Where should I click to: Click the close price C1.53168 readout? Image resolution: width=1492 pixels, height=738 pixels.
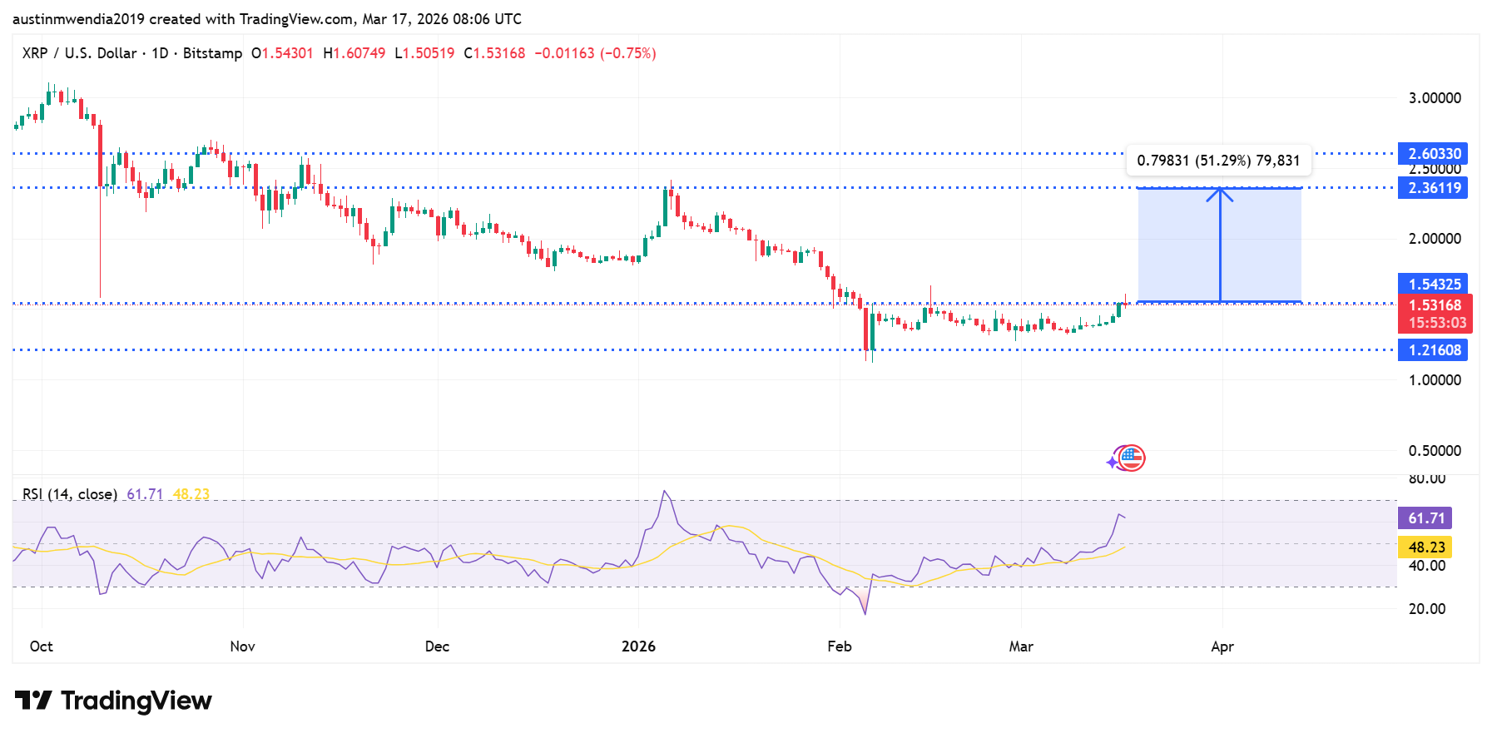[x=494, y=53]
